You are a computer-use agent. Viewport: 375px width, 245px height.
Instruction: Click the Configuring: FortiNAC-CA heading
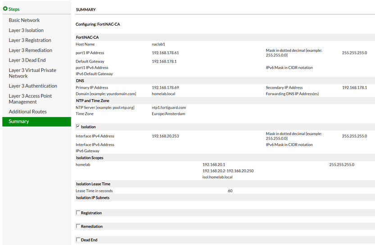coord(98,24)
